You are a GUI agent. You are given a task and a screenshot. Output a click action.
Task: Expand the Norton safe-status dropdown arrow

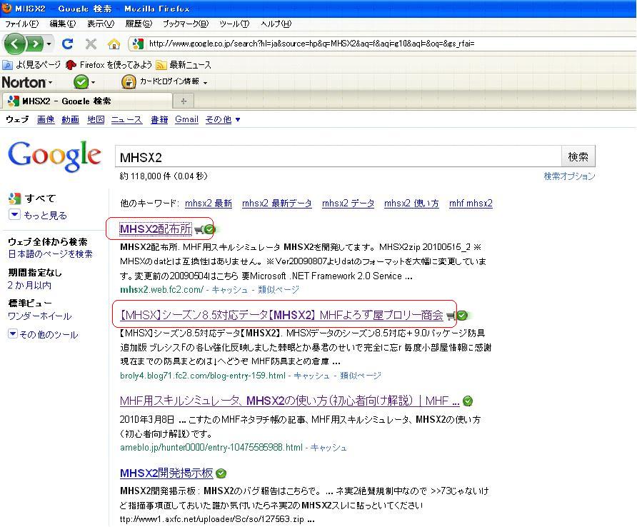[93, 83]
